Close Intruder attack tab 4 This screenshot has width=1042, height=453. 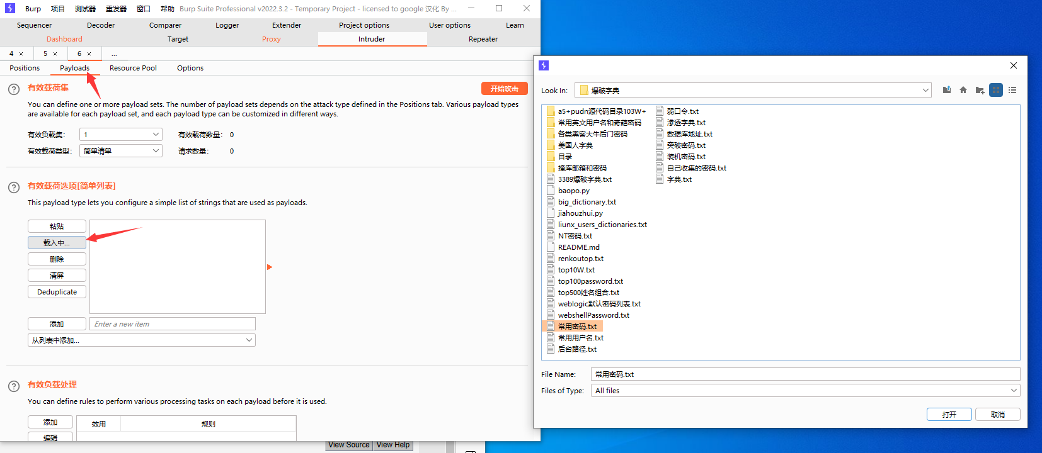(21, 53)
